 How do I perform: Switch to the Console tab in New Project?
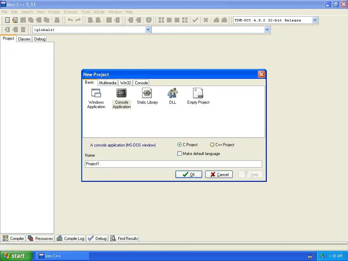141,83
